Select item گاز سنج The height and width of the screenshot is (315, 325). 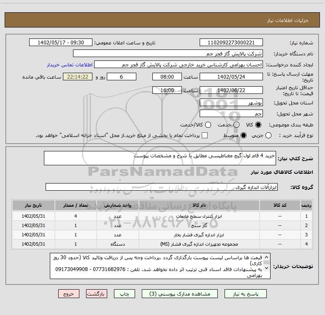click(x=199, y=225)
